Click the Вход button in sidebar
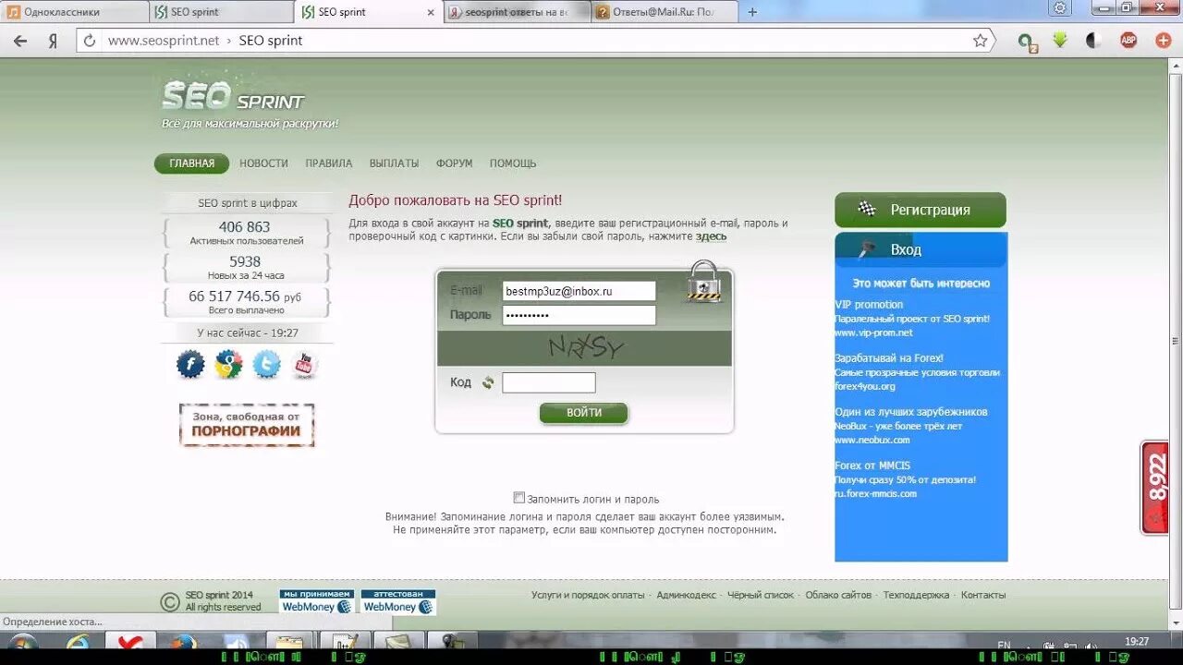The image size is (1183, 665). [921, 249]
